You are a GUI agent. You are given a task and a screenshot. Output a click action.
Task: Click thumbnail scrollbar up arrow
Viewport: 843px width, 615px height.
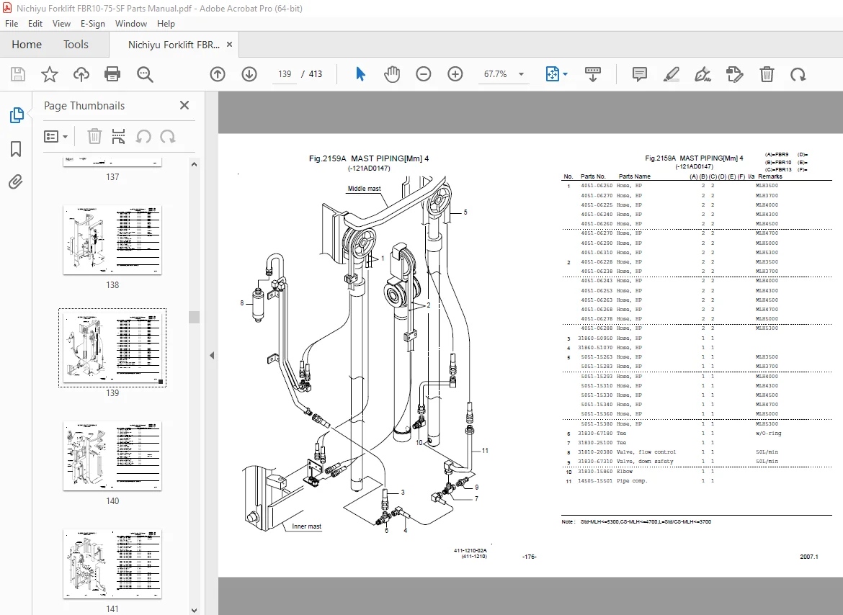(194, 164)
